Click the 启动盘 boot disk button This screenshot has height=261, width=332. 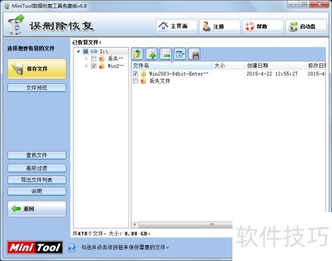click(x=306, y=26)
